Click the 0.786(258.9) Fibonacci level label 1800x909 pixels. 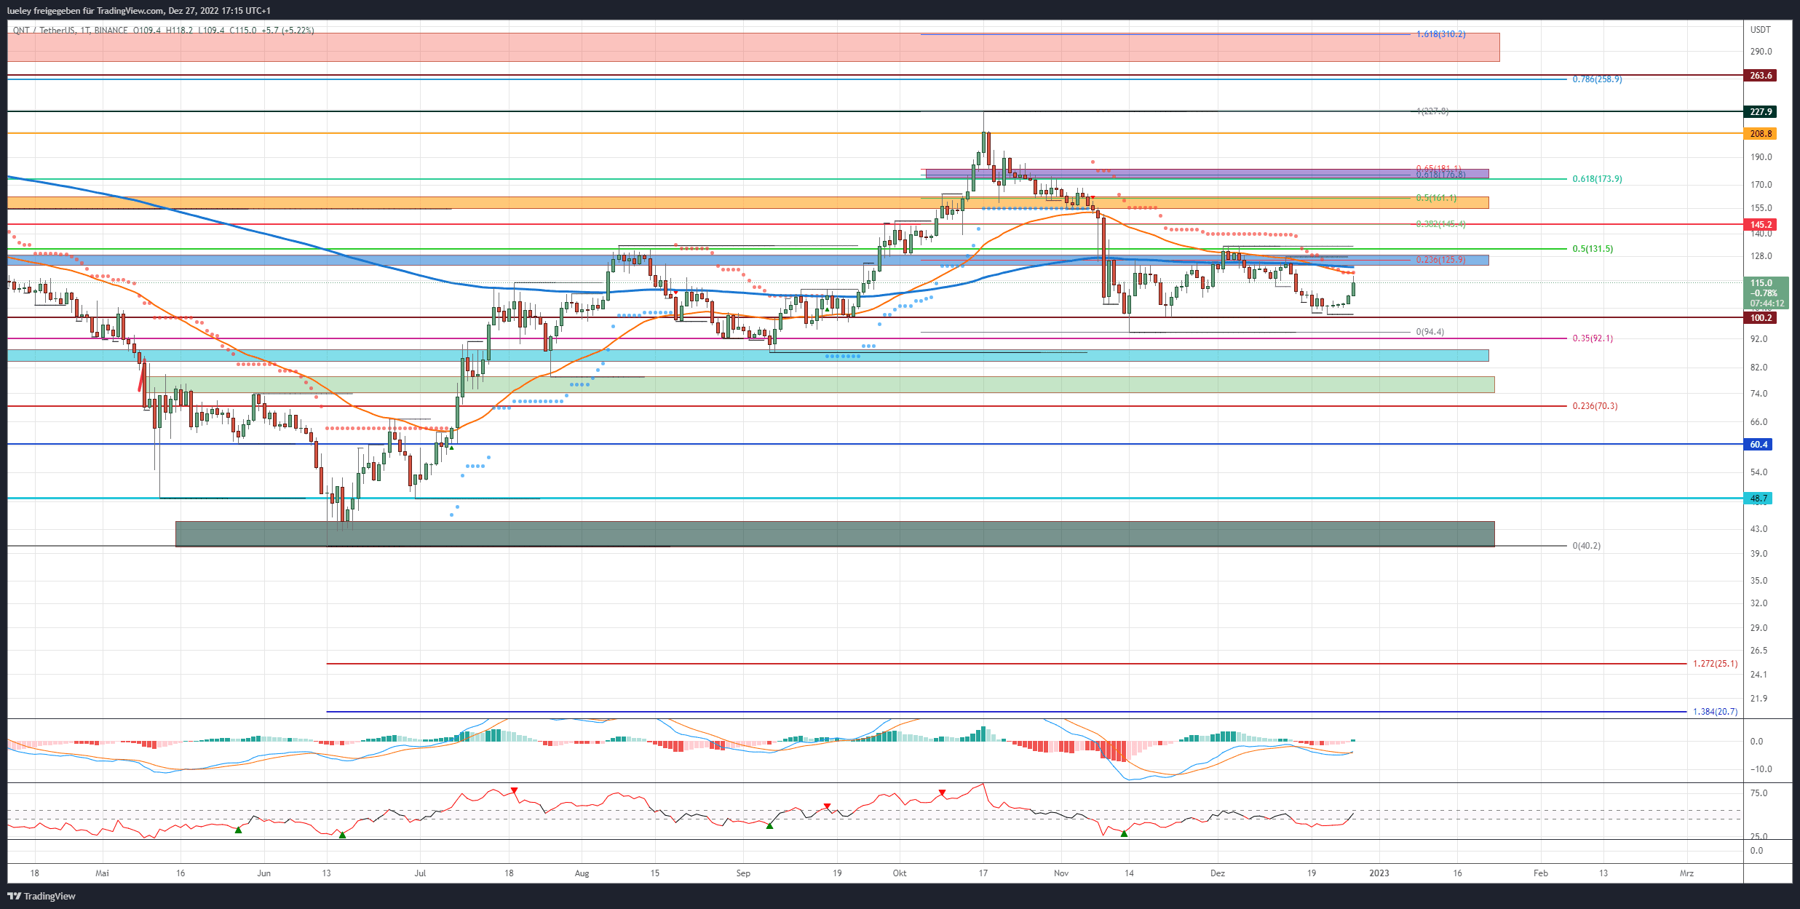pyautogui.click(x=1597, y=79)
